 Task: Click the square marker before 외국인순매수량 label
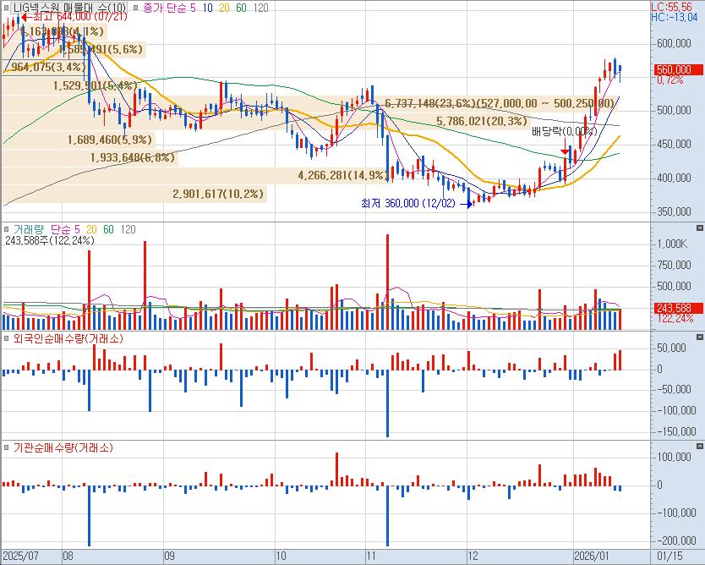point(6,338)
